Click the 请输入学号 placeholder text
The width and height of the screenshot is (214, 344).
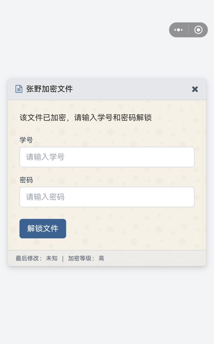45,157
